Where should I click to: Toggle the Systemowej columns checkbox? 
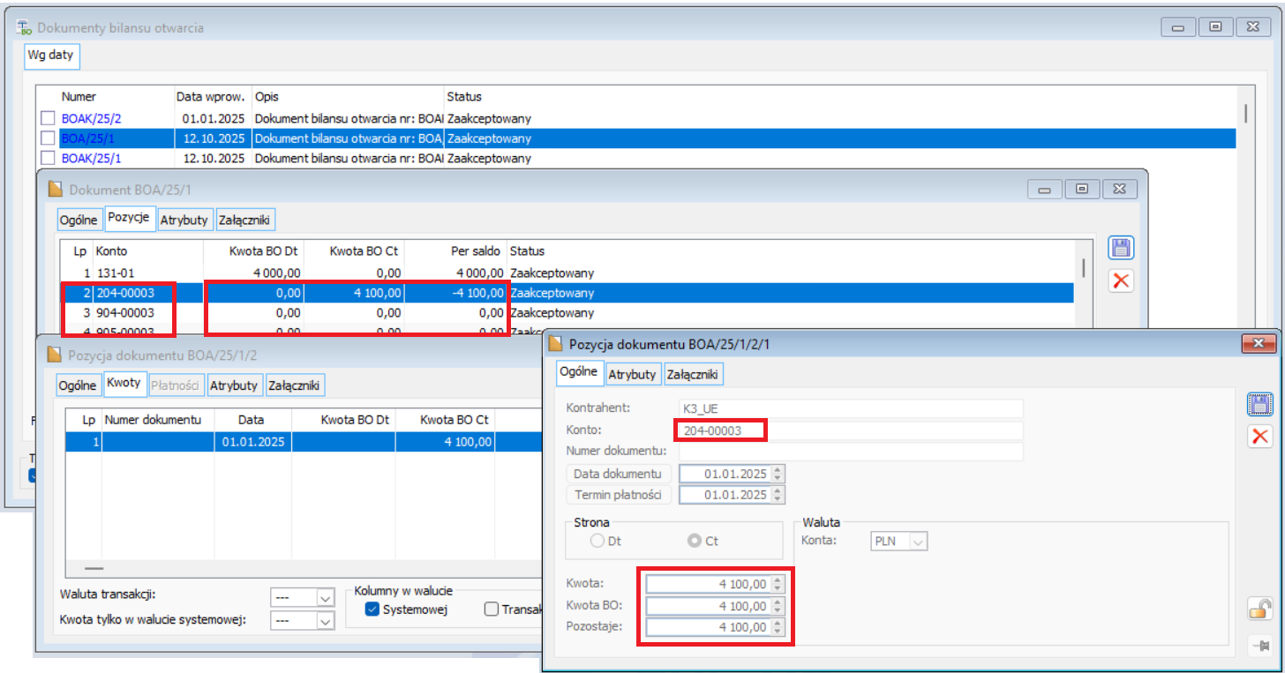372,609
